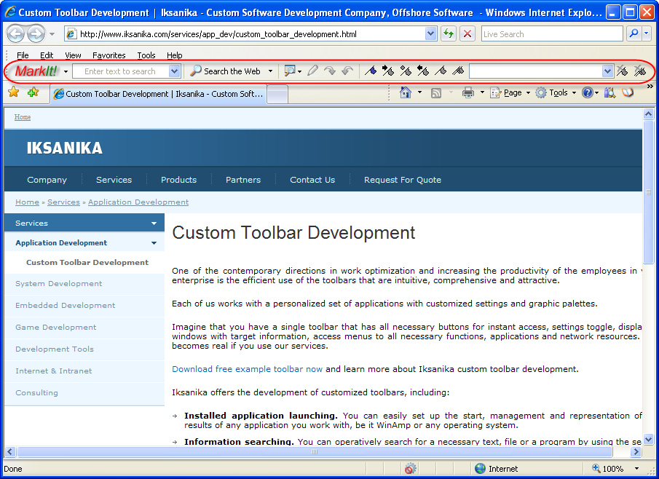The image size is (659, 479).
Task: Click the Contact Us navigation link
Action: 312,180
